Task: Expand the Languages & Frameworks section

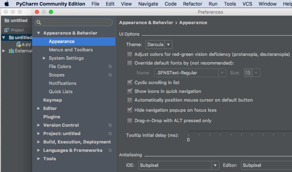Action: [39, 150]
